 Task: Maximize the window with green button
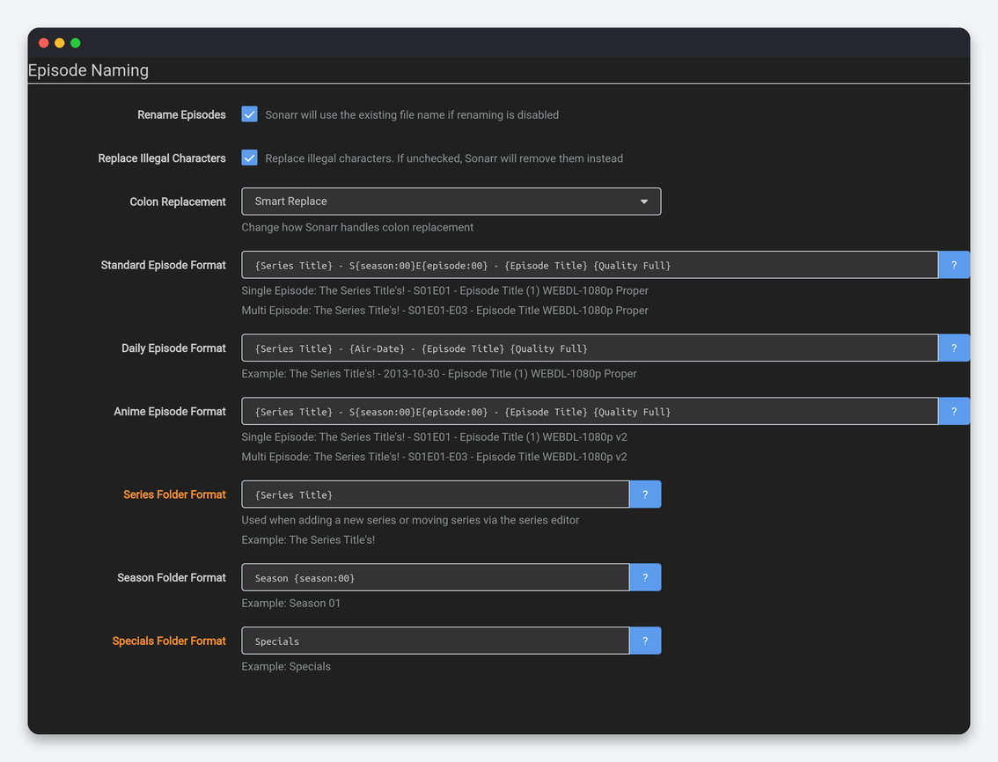(75, 42)
